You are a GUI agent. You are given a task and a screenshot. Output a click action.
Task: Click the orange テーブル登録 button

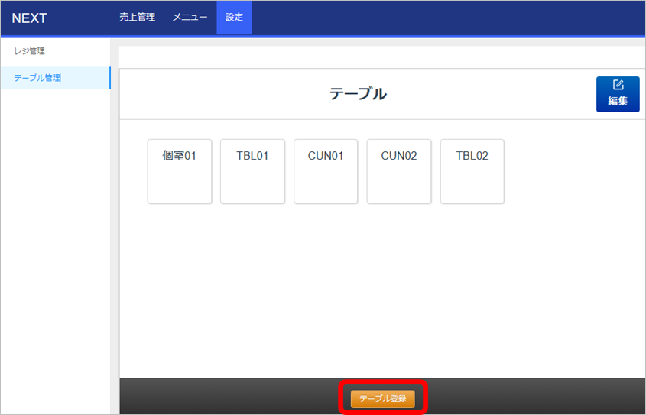pyautogui.click(x=382, y=398)
